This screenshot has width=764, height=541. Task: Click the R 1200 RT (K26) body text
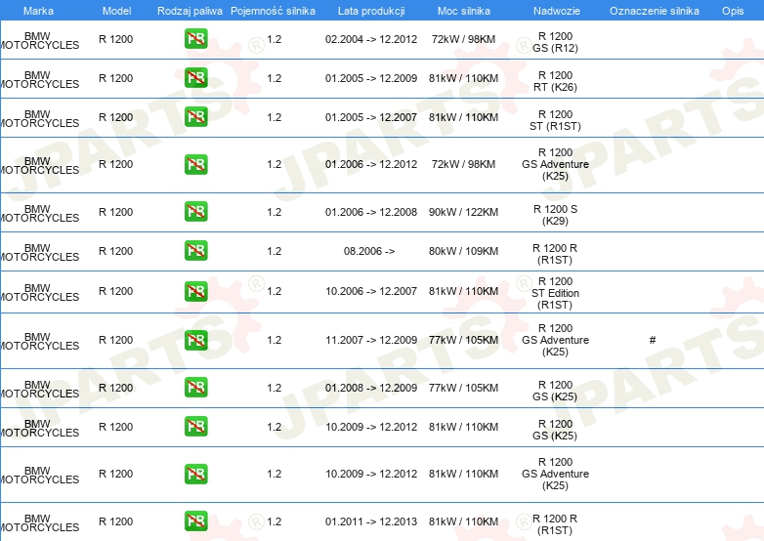tap(555, 81)
